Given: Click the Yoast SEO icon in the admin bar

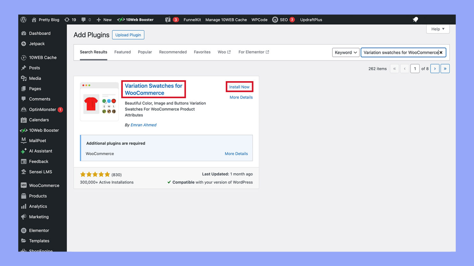Looking at the screenshot, I should [167, 20].
